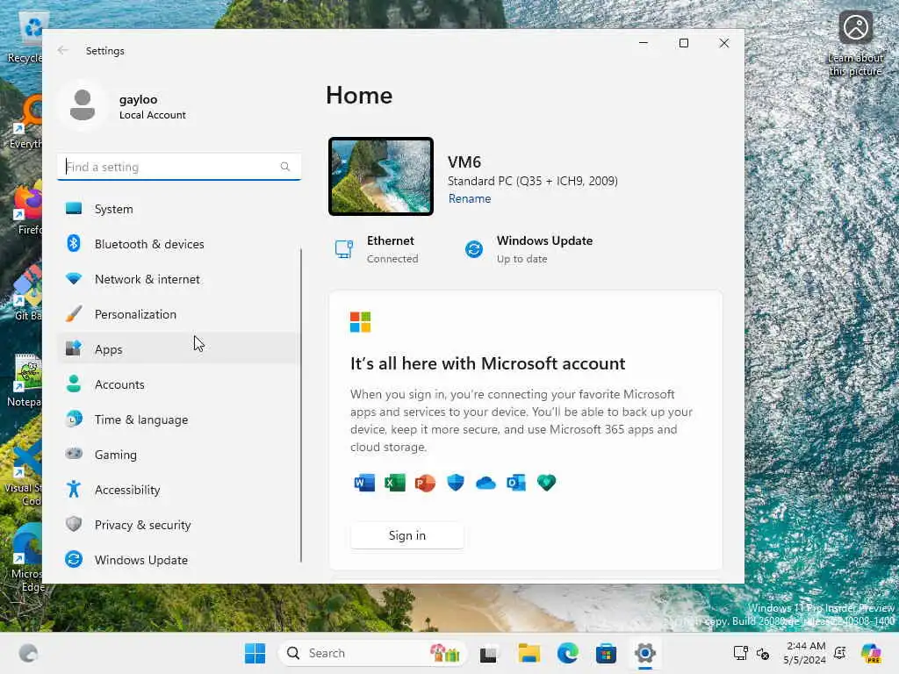Open Bluetooth & devices settings
Image resolution: width=899 pixels, height=674 pixels.
pos(178,244)
